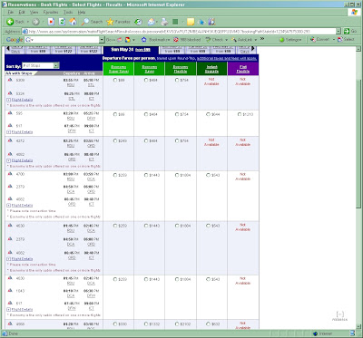The width and height of the screenshot is (363, 338).
Task: Open the File menu
Action: [x=11, y=12]
